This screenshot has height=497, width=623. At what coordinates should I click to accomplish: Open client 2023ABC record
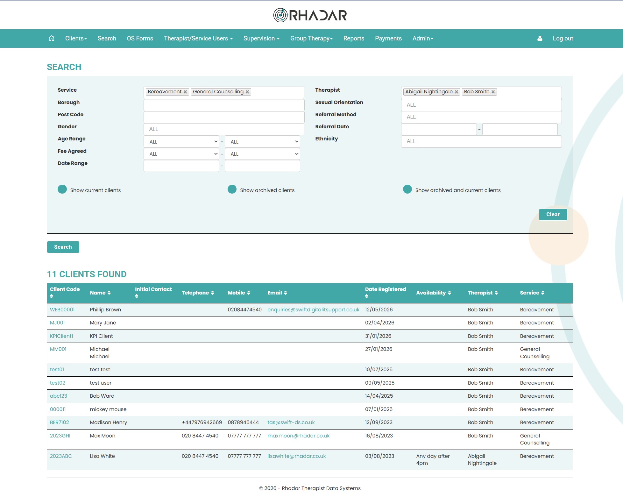61,456
